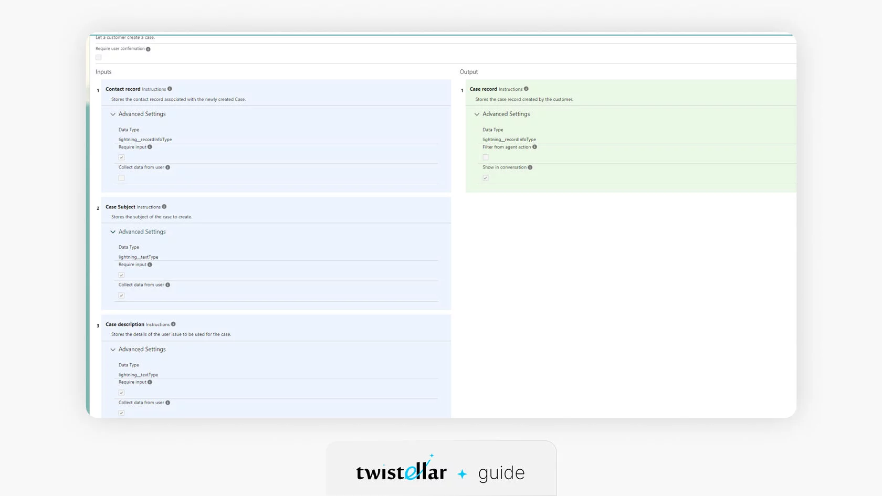Click 'Stores the case record created' description
This screenshot has height=496, width=882.
point(524,99)
